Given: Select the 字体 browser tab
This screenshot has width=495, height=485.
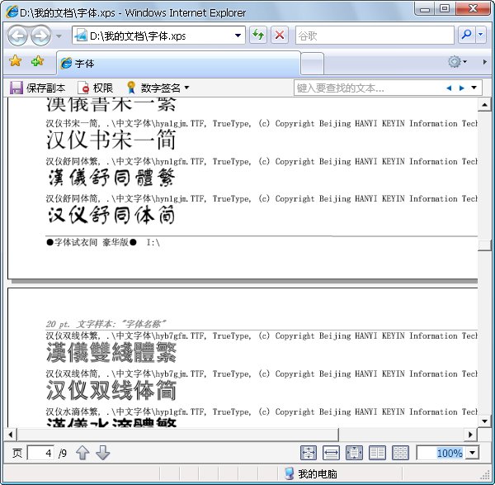Looking at the screenshot, I should click(178, 64).
